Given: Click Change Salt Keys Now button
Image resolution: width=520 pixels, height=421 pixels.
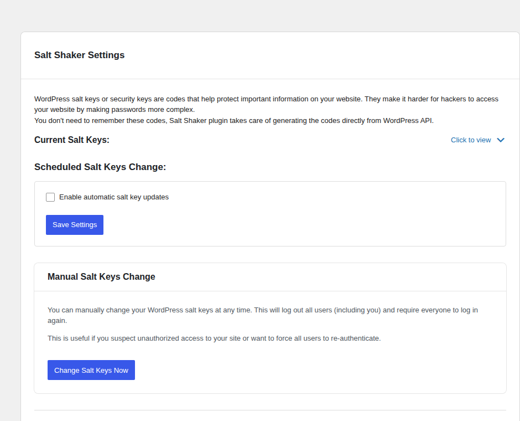Looking at the screenshot, I should (91, 370).
